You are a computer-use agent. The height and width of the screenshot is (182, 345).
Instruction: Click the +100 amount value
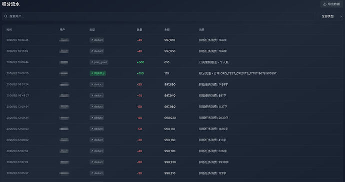tap(140, 73)
